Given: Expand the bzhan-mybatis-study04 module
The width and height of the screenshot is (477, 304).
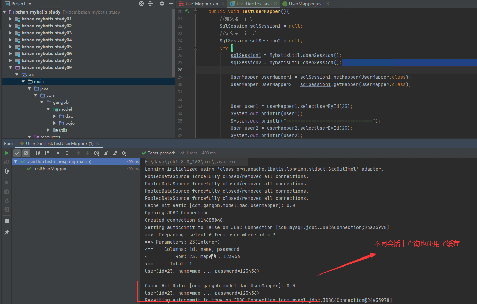Looking at the screenshot, I should [x=10, y=40].
